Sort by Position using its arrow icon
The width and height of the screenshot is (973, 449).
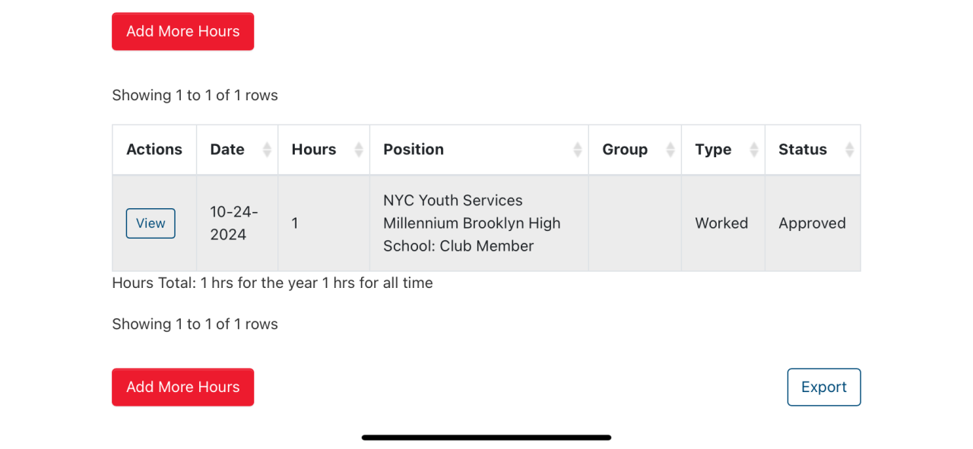pyautogui.click(x=578, y=150)
